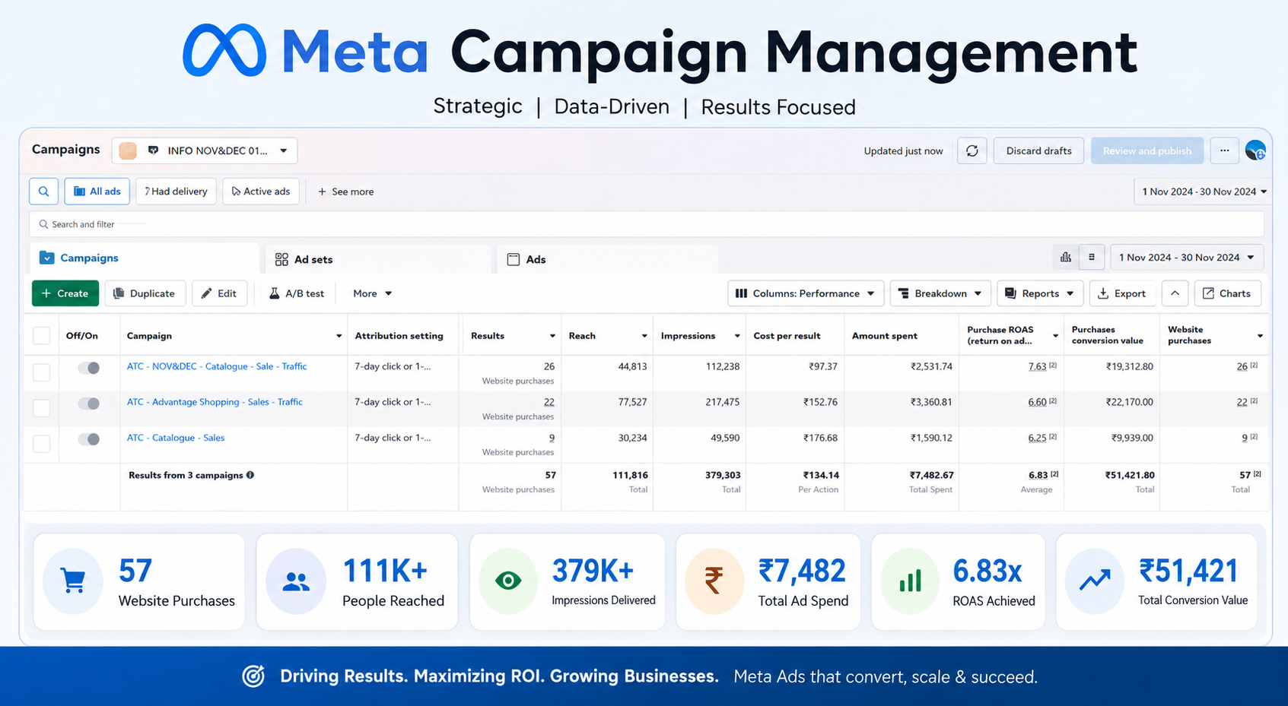
Task: Open the Reach column sort arrow
Action: pos(644,336)
